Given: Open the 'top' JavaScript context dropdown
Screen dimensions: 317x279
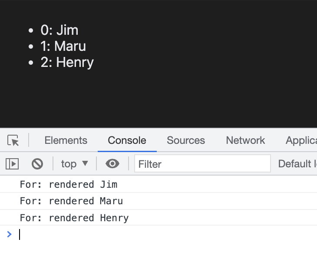Looking at the screenshot, I should [x=74, y=164].
